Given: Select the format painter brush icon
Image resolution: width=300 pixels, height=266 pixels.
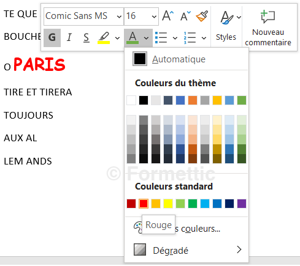Looking at the screenshot, I should (202, 16).
